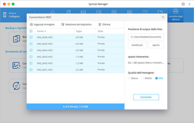194x123 pixels.
Task: Click the 3.9 MB size cell
Action: tap(79, 37)
